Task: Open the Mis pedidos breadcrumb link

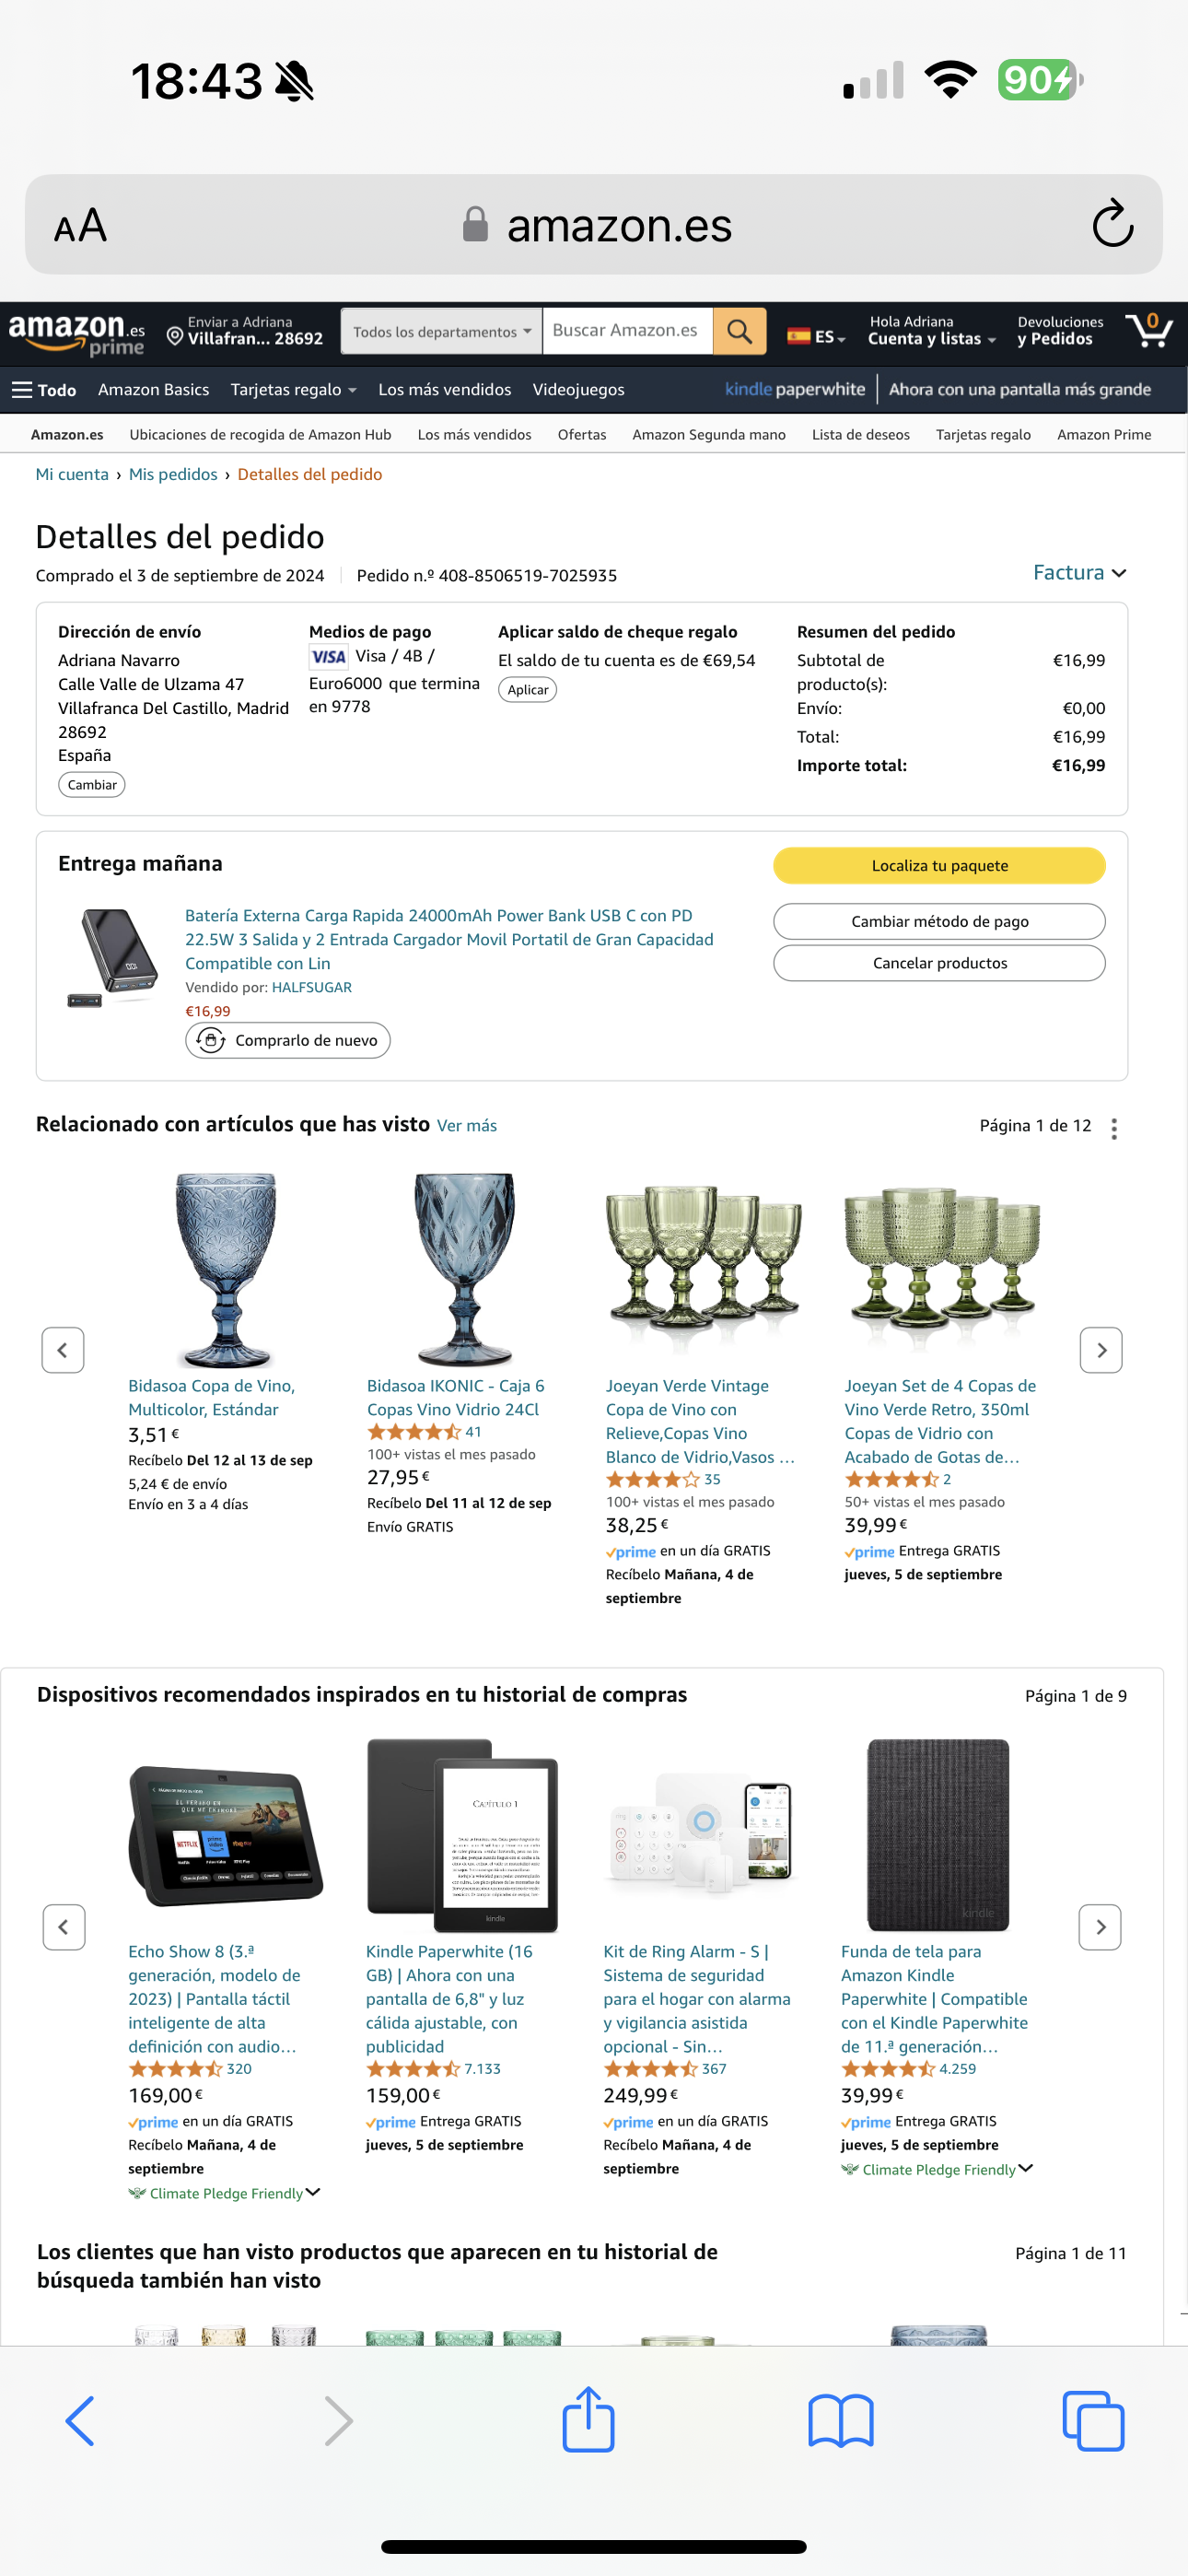Action: tap(173, 474)
